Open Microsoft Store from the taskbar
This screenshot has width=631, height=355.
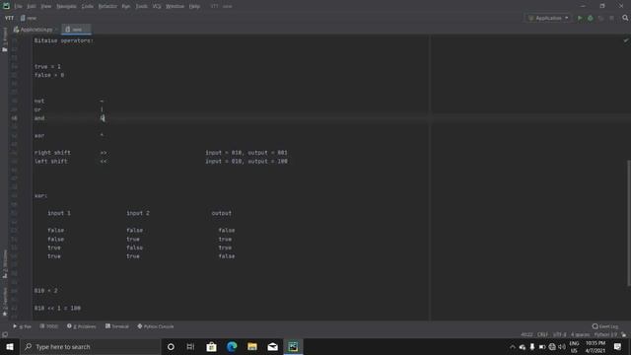(x=211, y=347)
